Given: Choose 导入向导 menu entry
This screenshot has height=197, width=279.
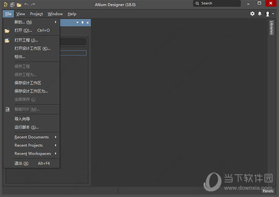Looking at the screenshot, I should click(31, 119).
